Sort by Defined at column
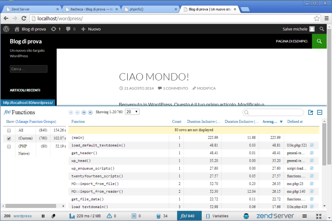 click(x=295, y=121)
